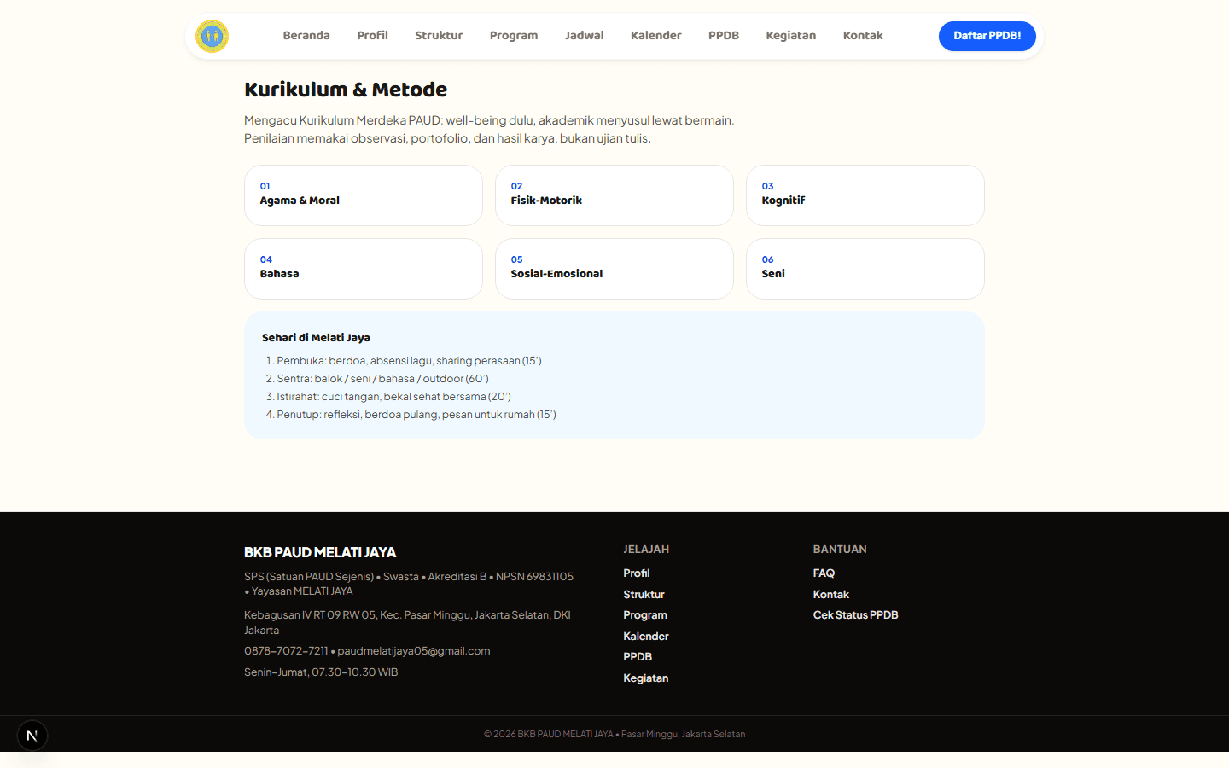The image size is (1229, 768).
Task: Click Senin–Jumat opening hours text
Action: pyautogui.click(x=321, y=672)
